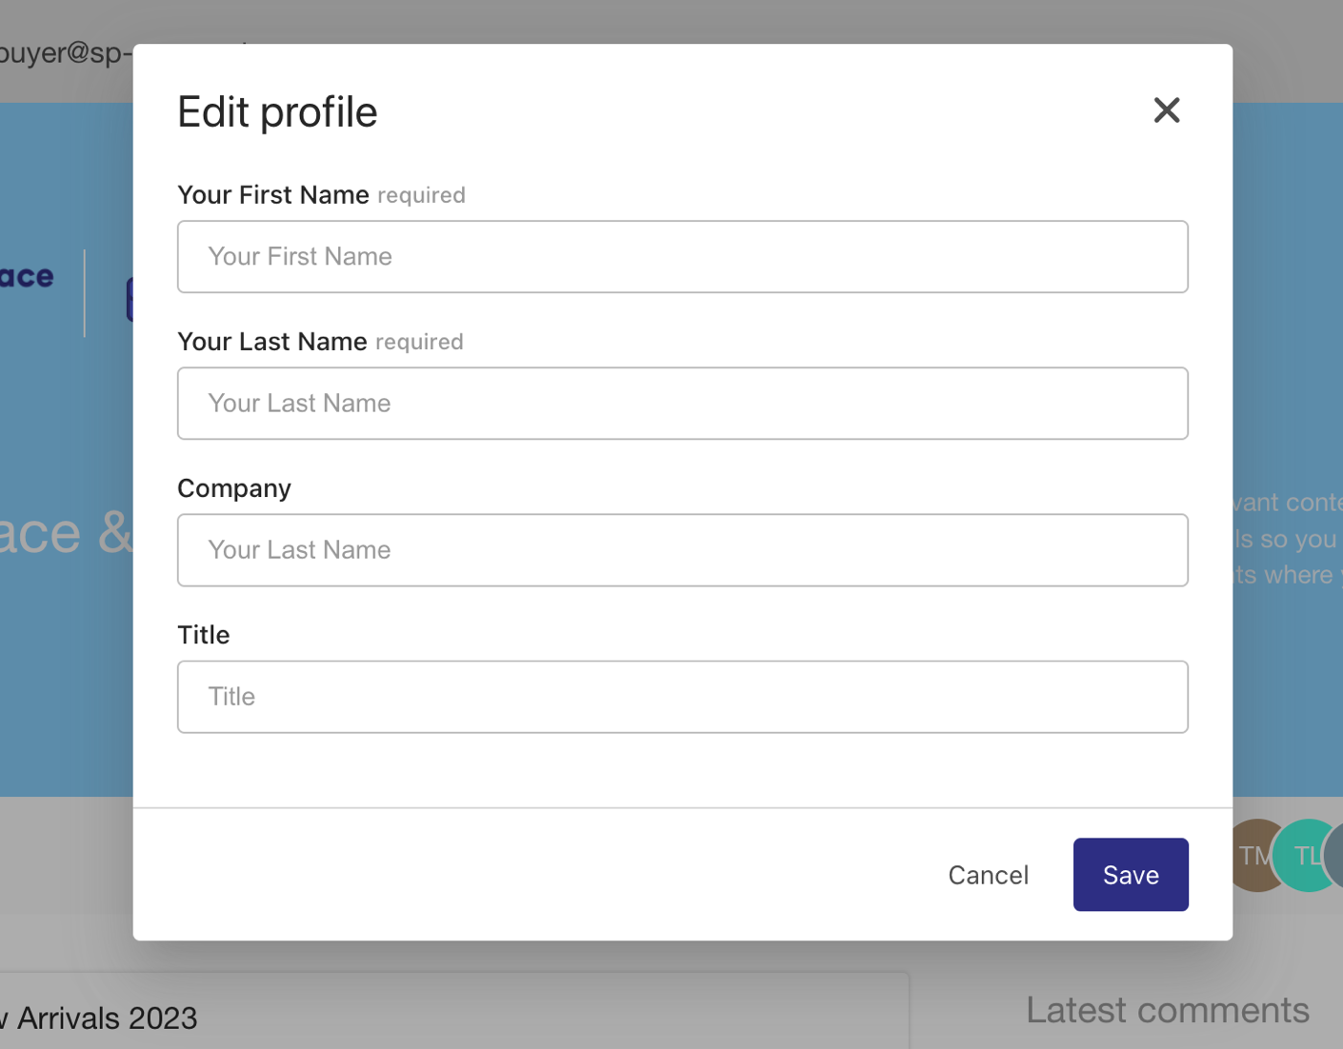This screenshot has height=1049, width=1343.
Task: Click the Edit profile dialog title
Action: (x=276, y=111)
